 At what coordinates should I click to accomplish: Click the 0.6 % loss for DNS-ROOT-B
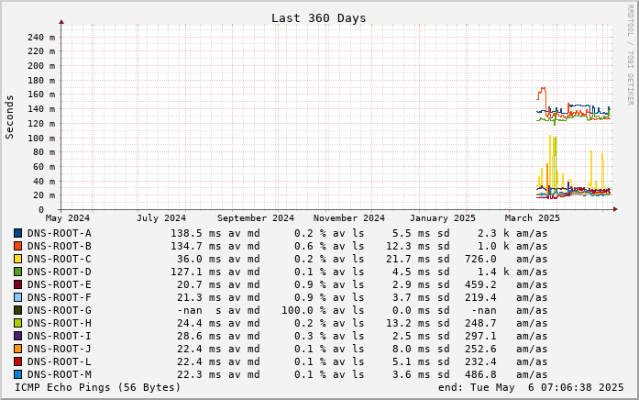click(310, 246)
